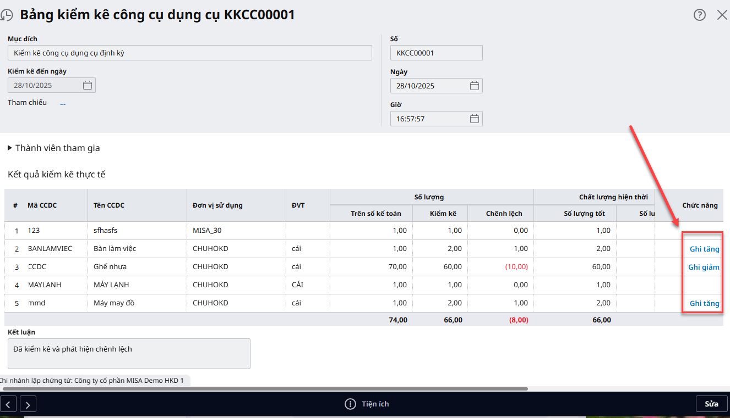Viewport: 730px width, 418px height.
Task: Expand the Thành viên tham gia section
Action: 10,148
